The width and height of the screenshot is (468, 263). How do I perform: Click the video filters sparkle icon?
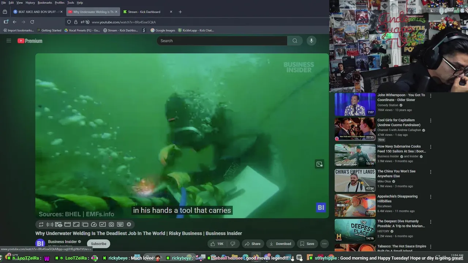click(102, 224)
